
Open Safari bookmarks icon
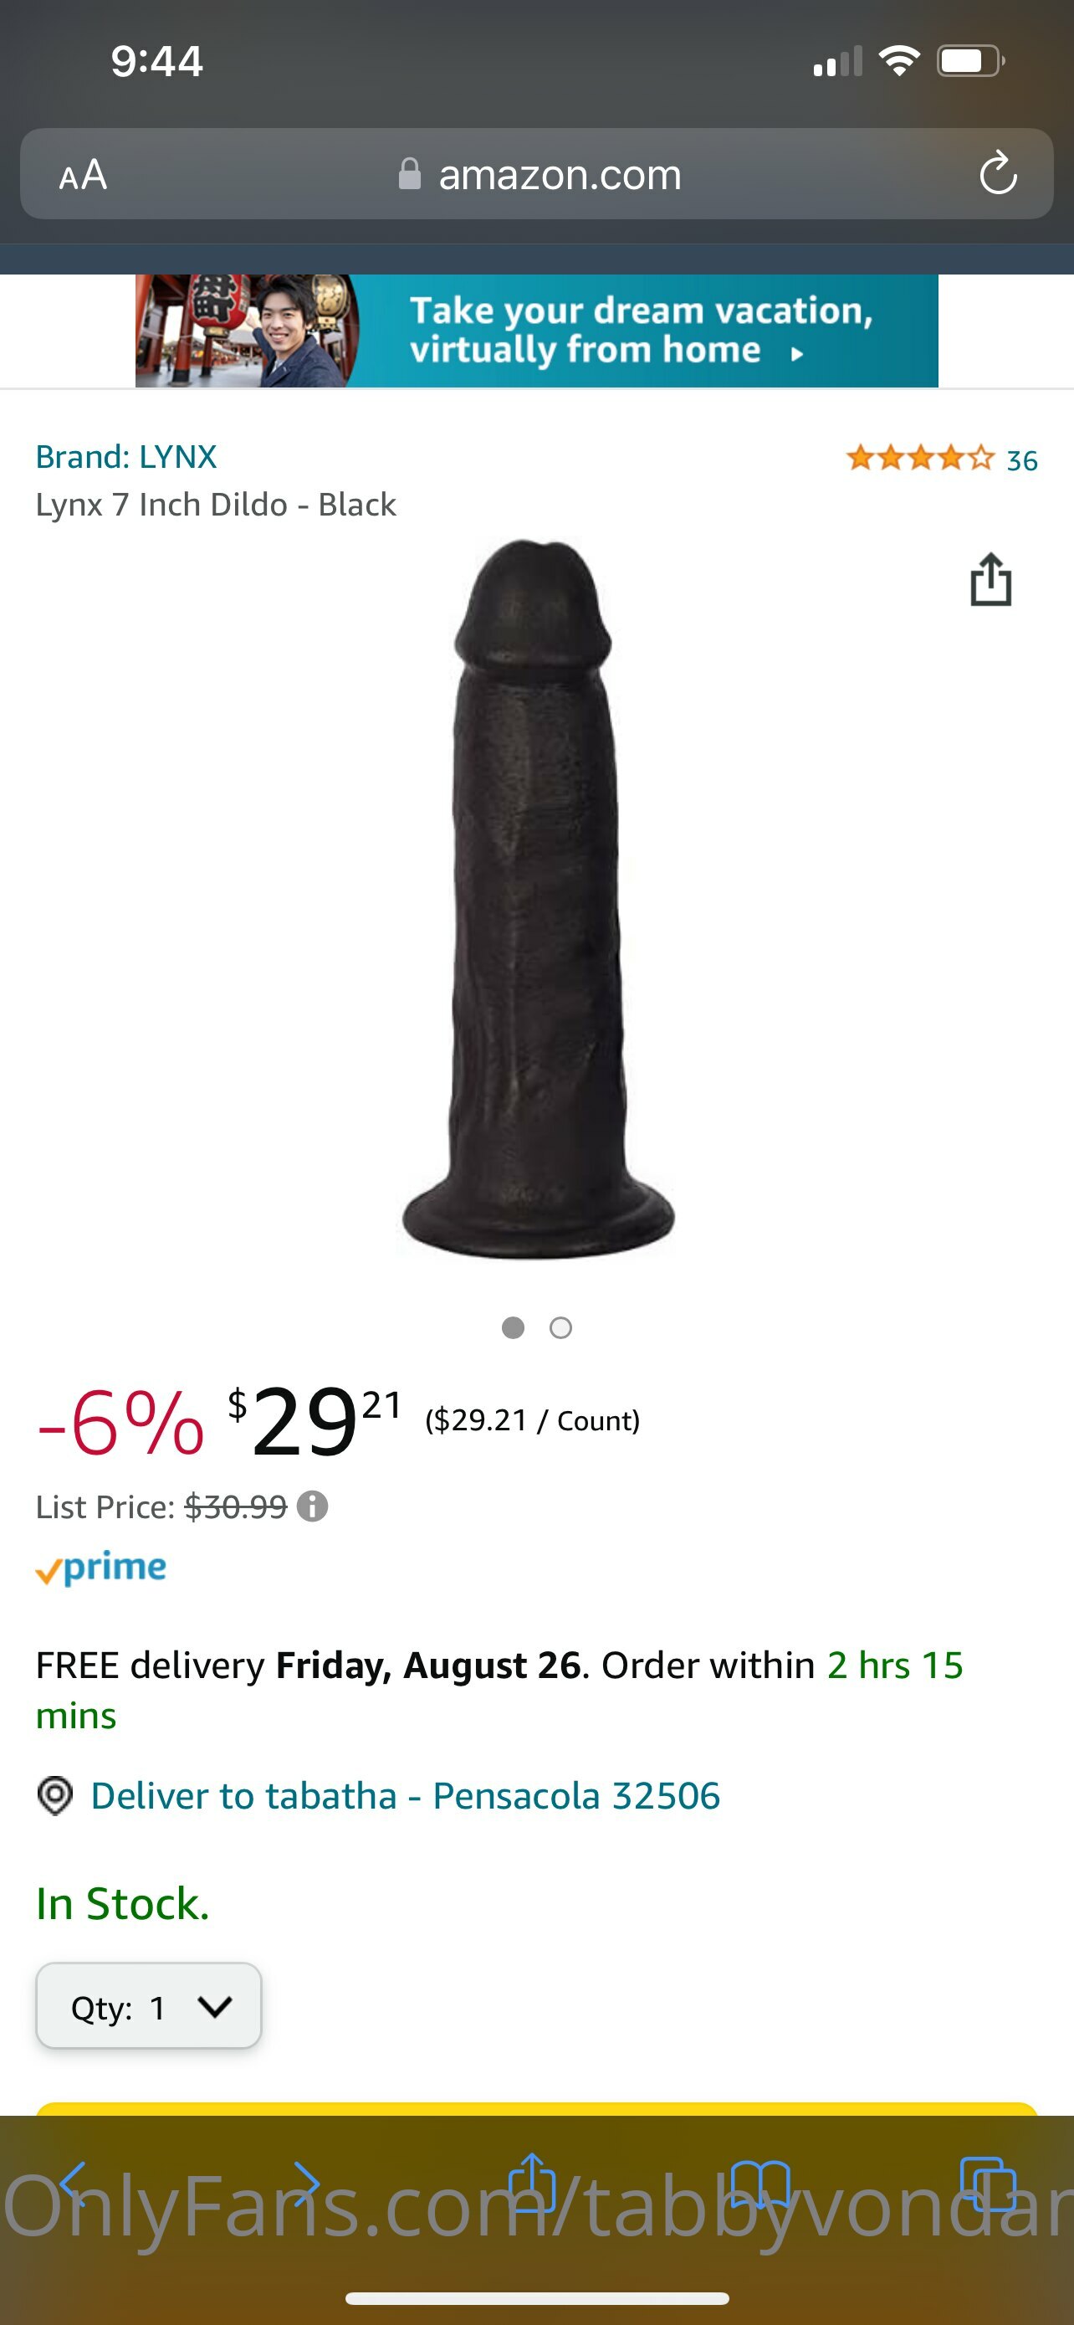[x=761, y=2184]
